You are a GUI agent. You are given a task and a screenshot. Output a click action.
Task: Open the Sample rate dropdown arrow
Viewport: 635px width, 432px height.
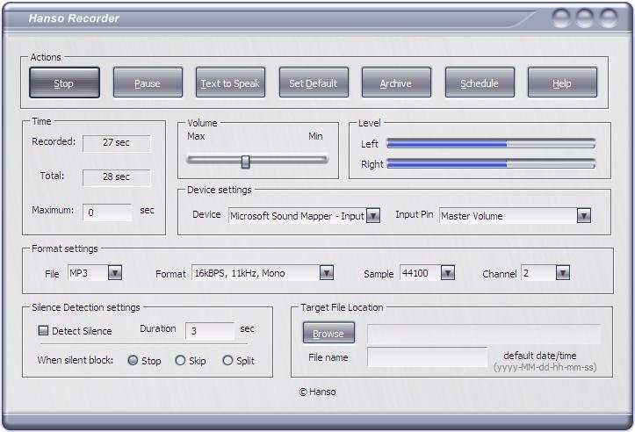coord(448,273)
